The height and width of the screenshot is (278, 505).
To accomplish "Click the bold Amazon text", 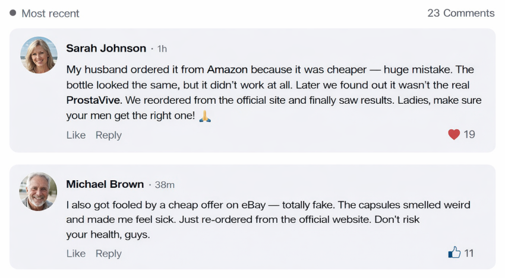I will [x=227, y=70].
